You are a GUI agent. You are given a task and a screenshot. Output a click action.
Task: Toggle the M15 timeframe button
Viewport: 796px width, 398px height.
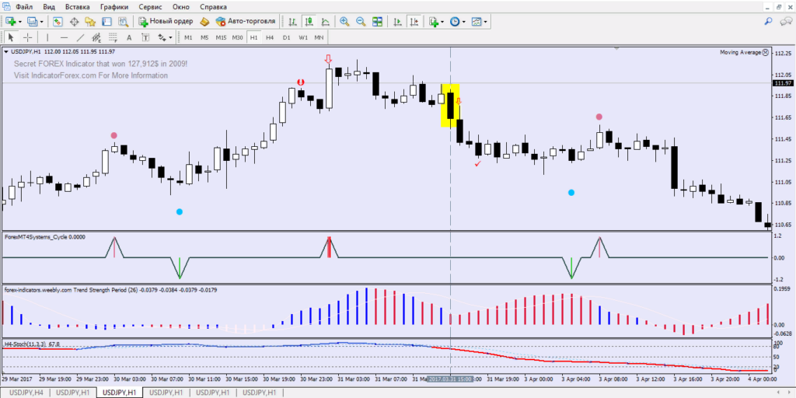tap(221, 37)
